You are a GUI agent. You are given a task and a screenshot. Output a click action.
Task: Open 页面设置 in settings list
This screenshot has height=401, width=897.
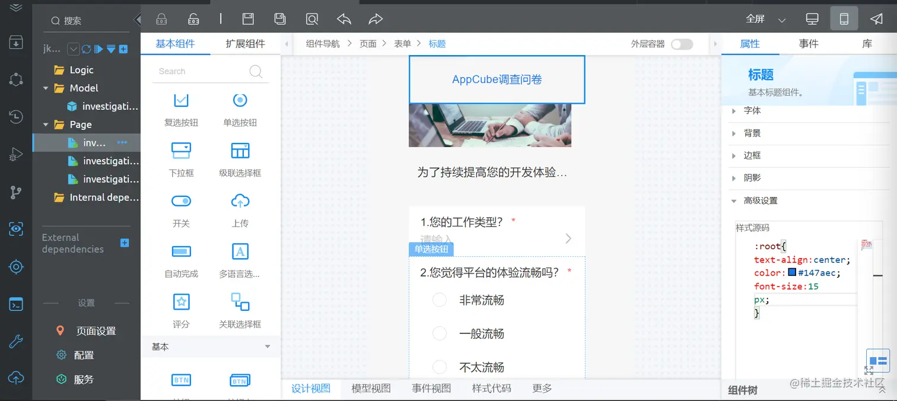(96, 331)
